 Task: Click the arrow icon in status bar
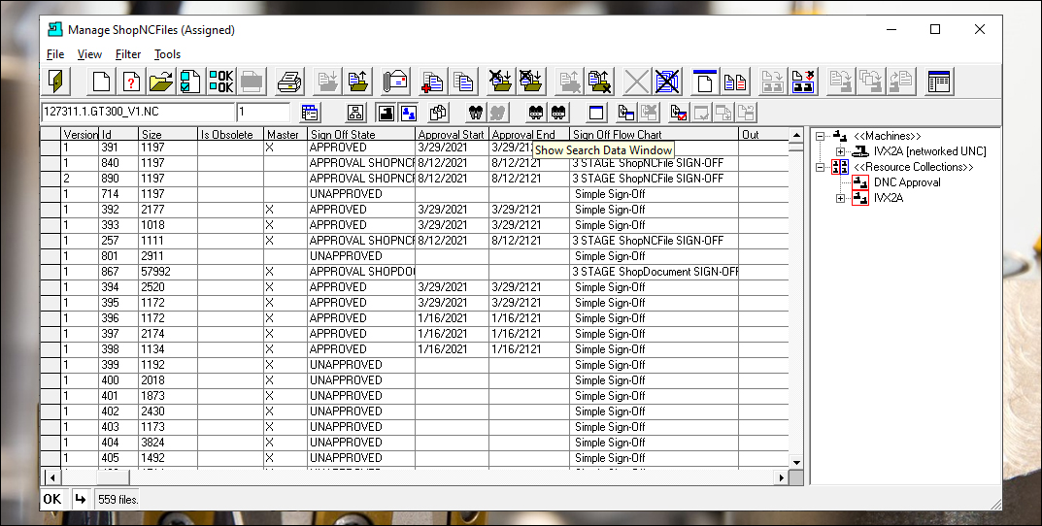click(x=80, y=500)
